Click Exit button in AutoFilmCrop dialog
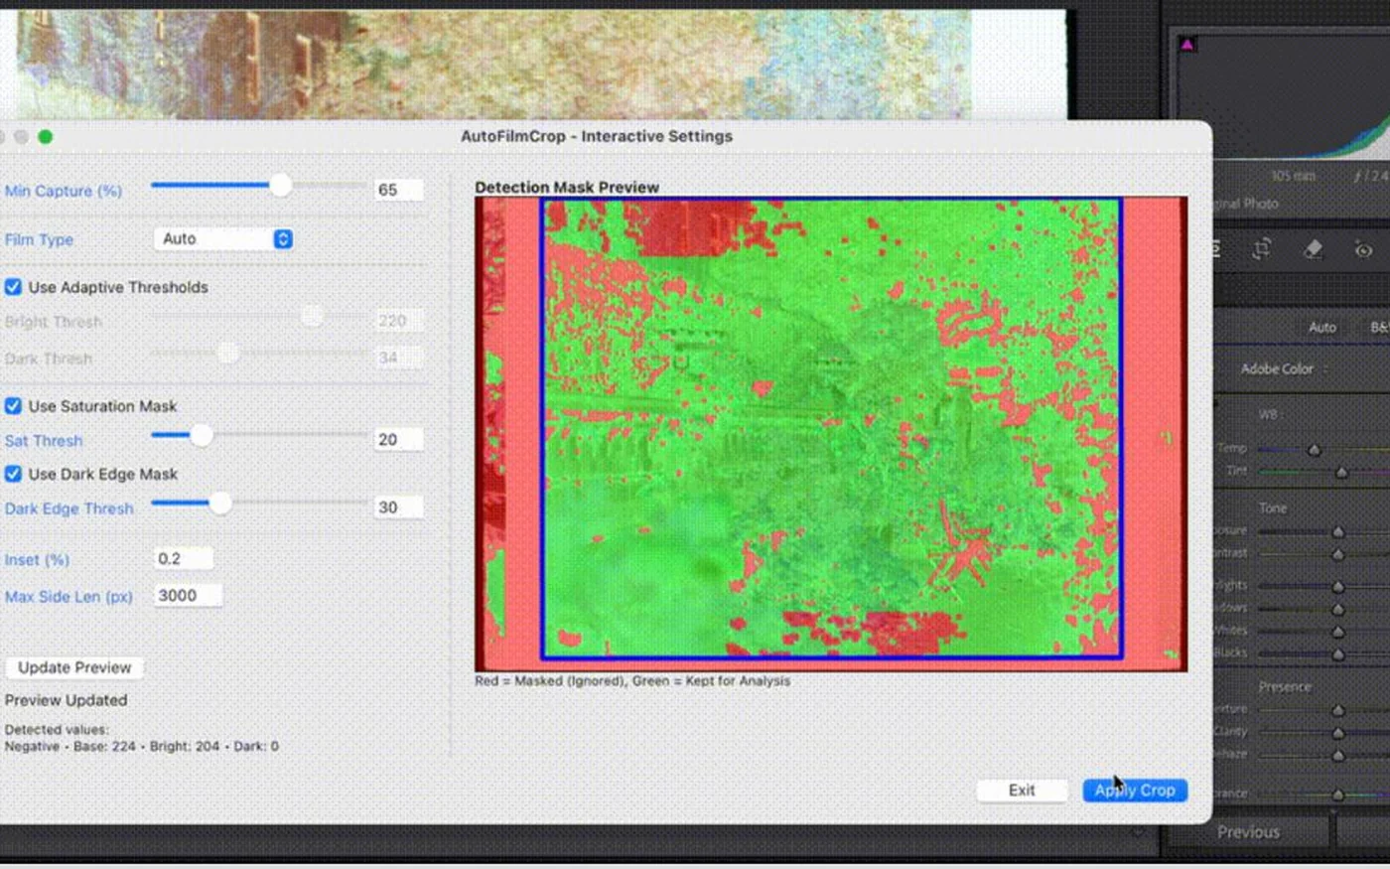The image size is (1390, 869). (1022, 791)
